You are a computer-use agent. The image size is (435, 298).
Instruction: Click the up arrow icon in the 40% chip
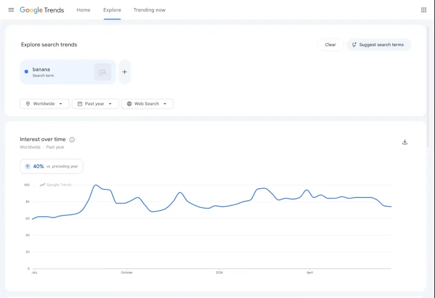[x=28, y=166]
